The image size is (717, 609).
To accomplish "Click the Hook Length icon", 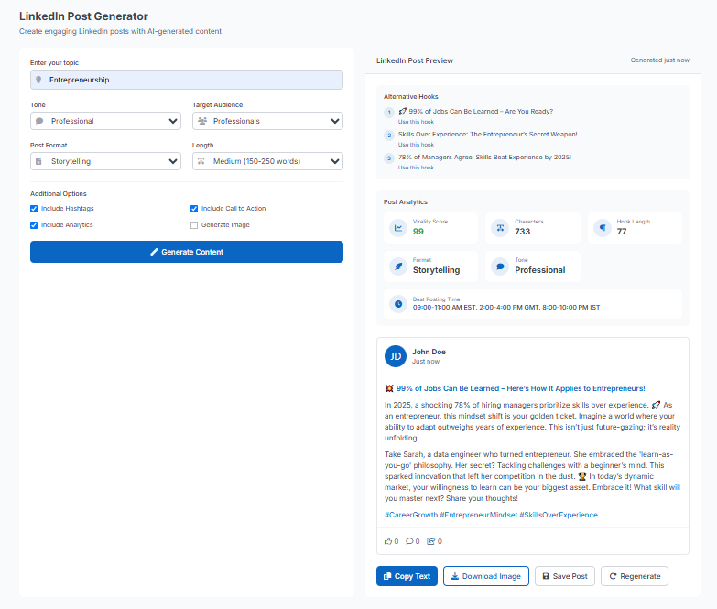I will click(x=602, y=228).
